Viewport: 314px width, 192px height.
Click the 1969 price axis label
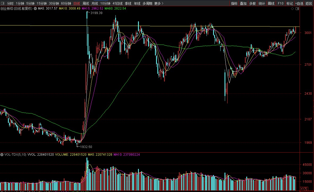[x=308, y=143]
